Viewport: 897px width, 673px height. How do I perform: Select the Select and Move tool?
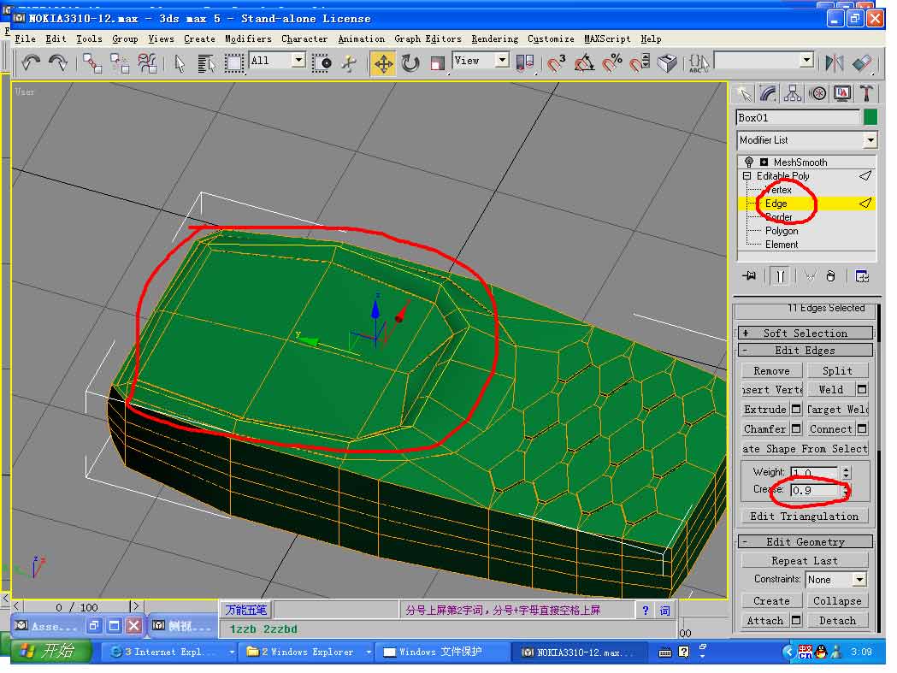pyautogui.click(x=383, y=63)
